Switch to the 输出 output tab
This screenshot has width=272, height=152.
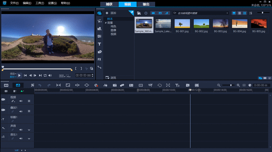pyautogui.click(x=146, y=4)
